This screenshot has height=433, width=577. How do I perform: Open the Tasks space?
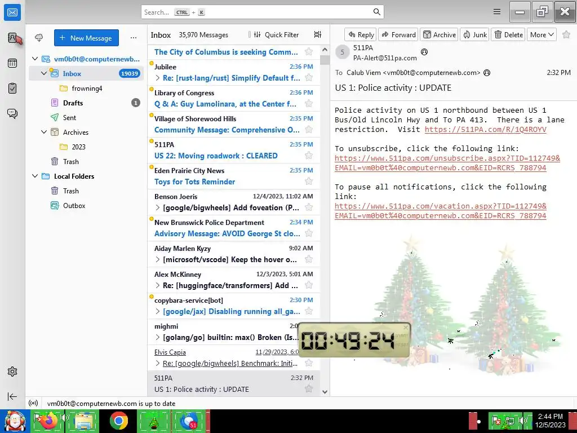pyautogui.click(x=12, y=89)
